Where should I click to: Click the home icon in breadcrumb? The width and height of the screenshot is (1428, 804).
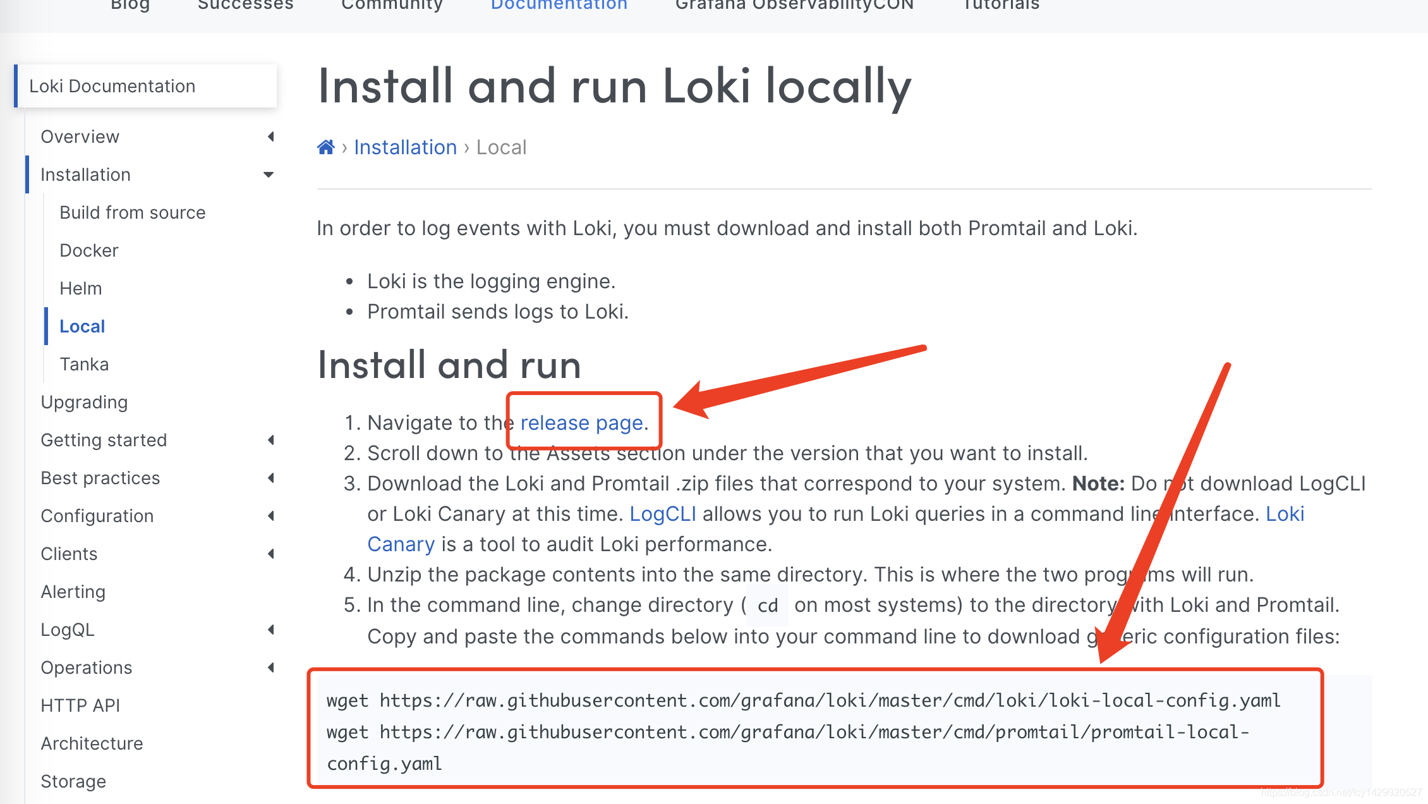[325, 147]
